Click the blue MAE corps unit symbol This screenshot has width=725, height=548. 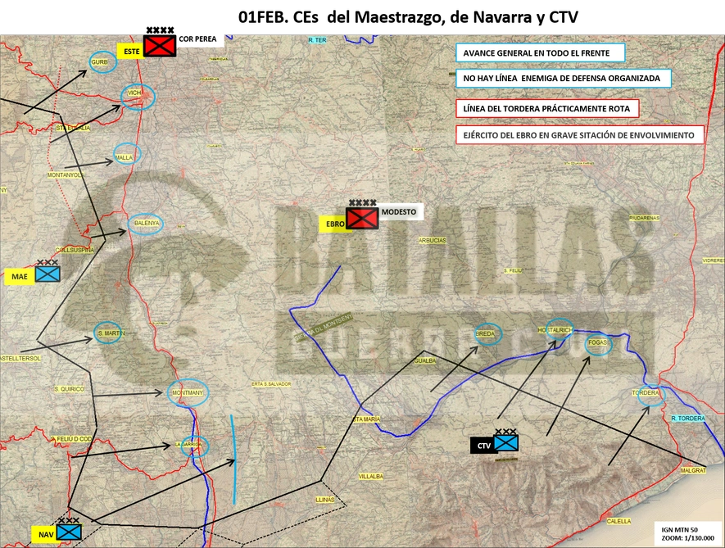48,274
